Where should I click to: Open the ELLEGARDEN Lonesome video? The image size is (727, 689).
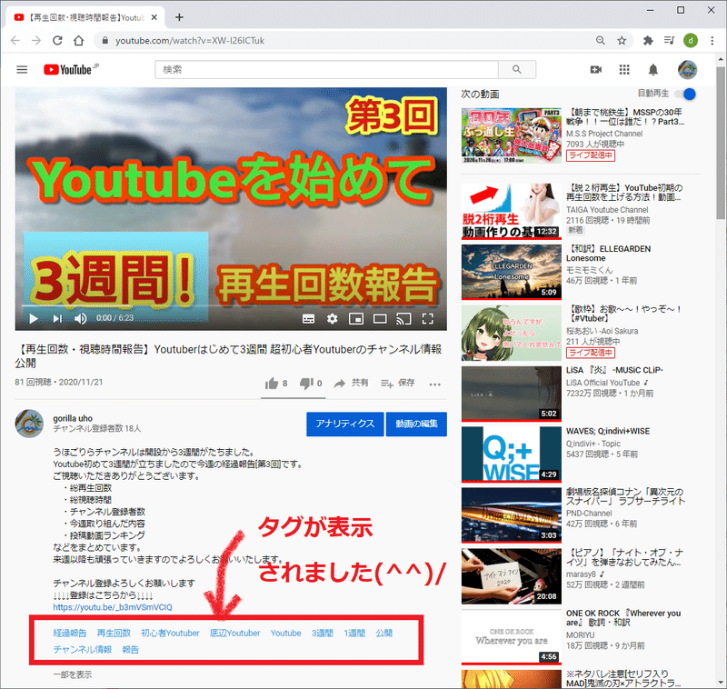click(511, 272)
